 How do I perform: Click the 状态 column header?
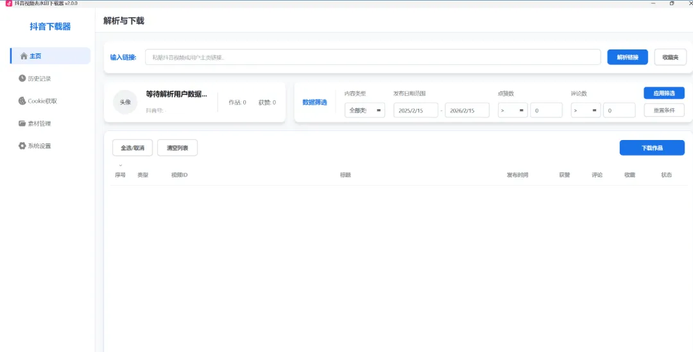(x=667, y=175)
